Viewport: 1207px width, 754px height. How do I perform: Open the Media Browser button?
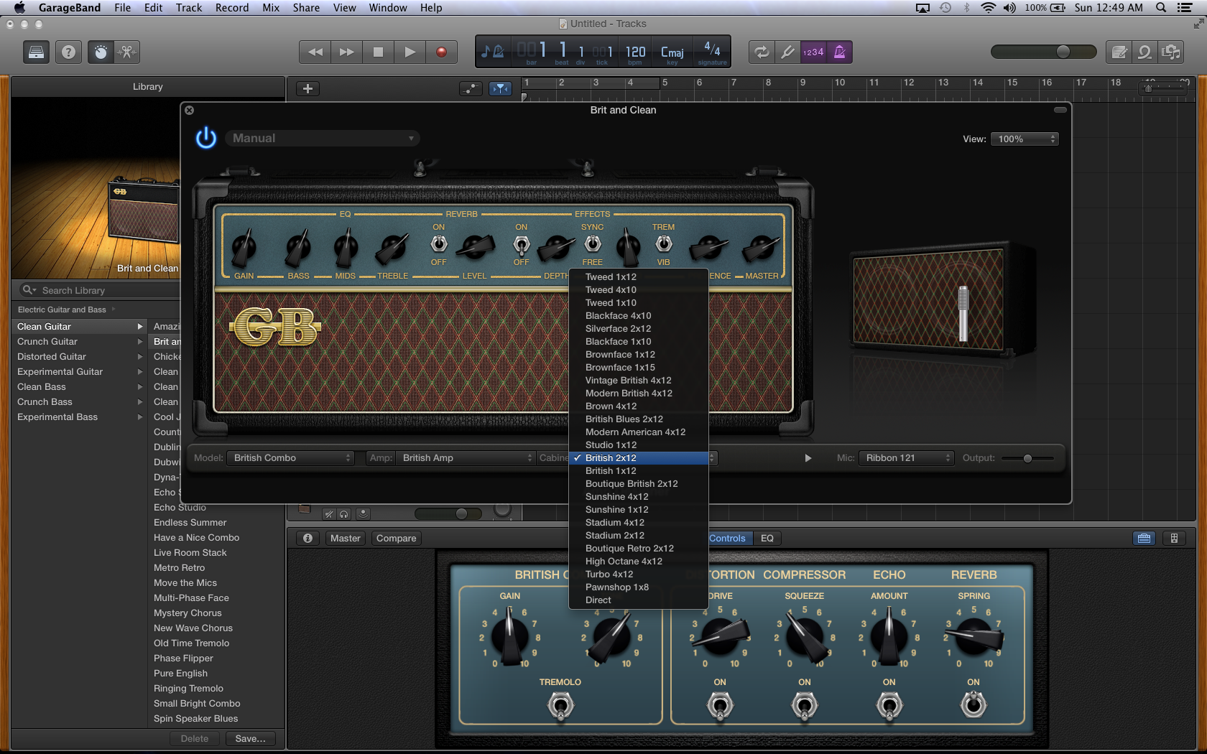tap(1171, 52)
